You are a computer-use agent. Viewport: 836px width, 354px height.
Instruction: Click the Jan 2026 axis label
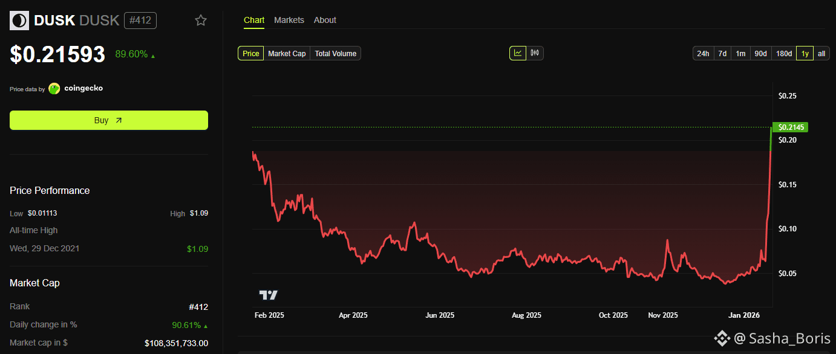[x=745, y=315]
